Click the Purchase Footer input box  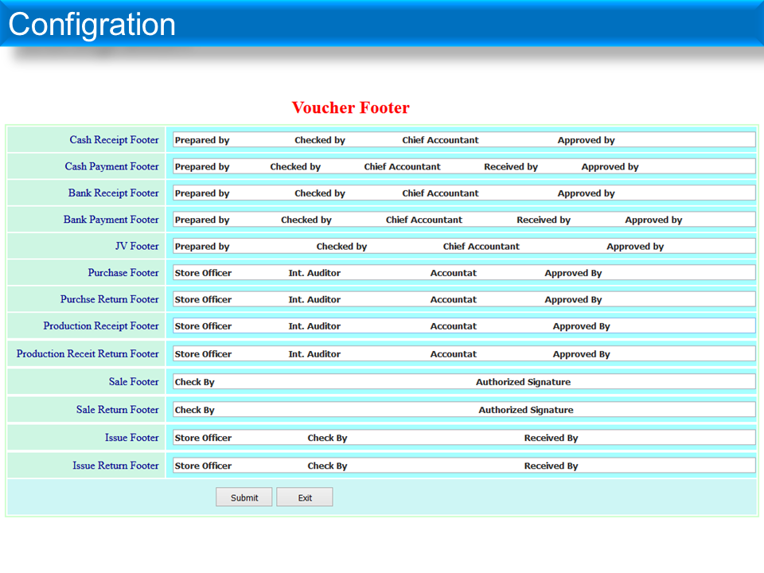point(463,273)
